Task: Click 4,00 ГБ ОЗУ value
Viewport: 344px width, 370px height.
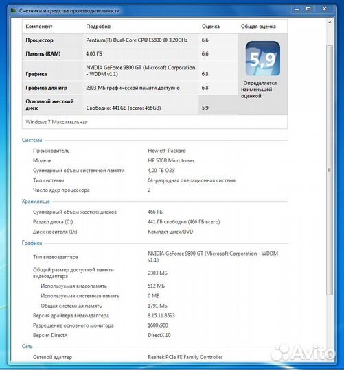Action: point(161,171)
